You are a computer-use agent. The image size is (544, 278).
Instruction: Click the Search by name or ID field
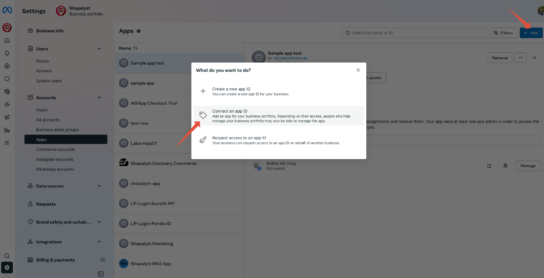415,33
